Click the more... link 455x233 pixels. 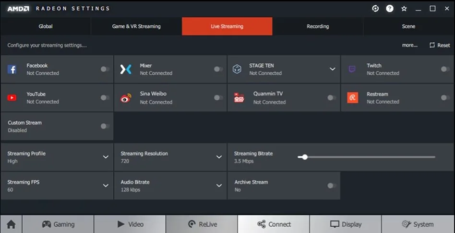tap(409, 45)
